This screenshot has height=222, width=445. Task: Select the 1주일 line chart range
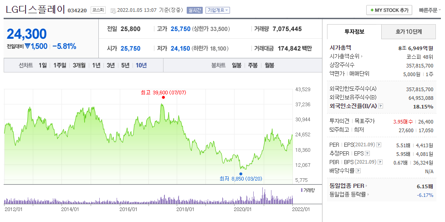coord(60,65)
